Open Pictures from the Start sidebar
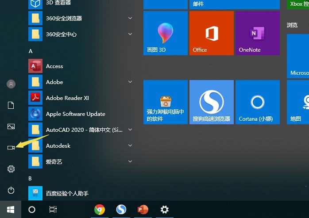The width and height of the screenshot is (309, 218). [x=11, y=126]
